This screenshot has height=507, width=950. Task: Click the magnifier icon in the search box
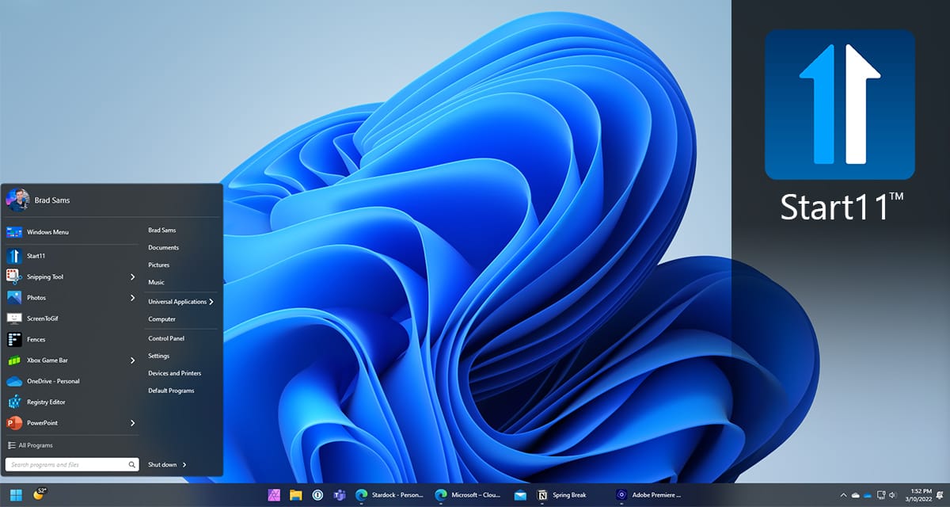132,465
